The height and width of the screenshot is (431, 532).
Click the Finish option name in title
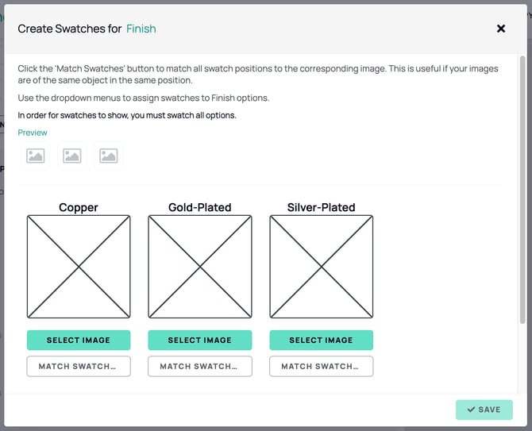pyautogui.click(x=141, y=29)
